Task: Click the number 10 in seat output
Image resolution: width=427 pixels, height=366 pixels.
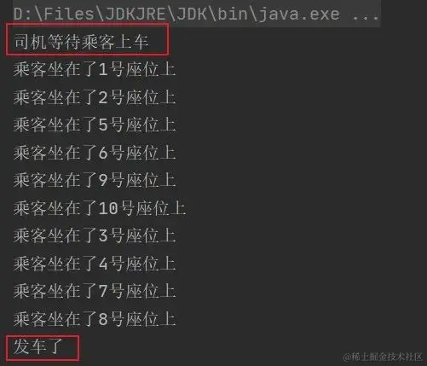Action: [x=108, y=208]
